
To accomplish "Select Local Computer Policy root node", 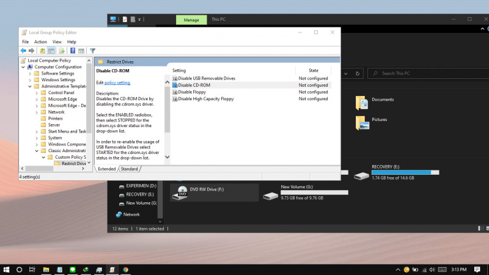I will 50,61.
